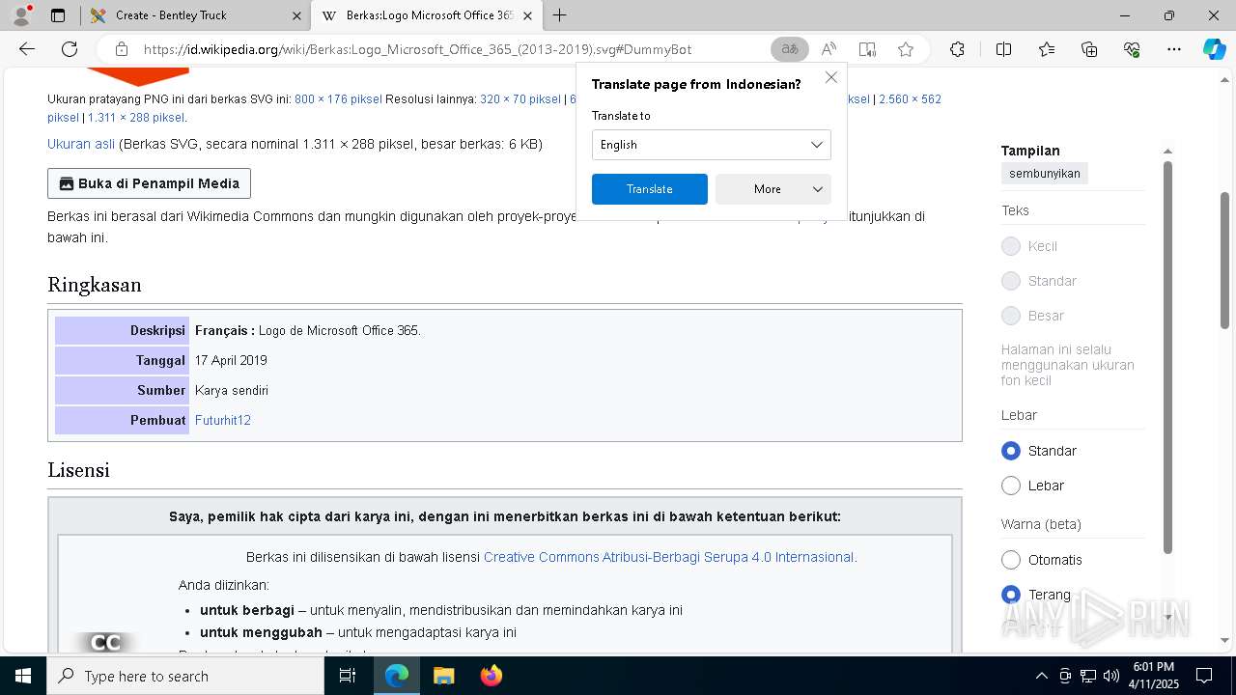Open Browser essentials icon
Viewport: 1236px width, 695px height.
point(1132,49)
